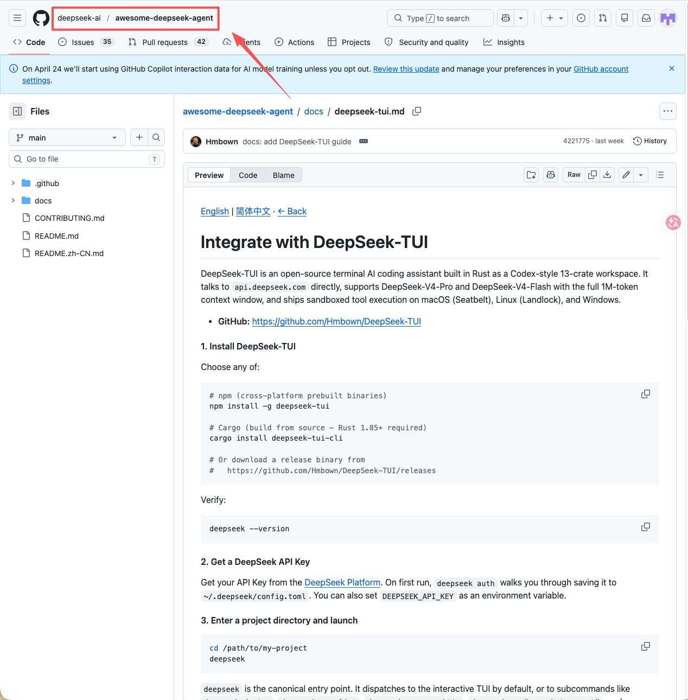688x700 pixels.
Task: Switch to English language link
Action: pyautogui.click(x=215, y=211)
